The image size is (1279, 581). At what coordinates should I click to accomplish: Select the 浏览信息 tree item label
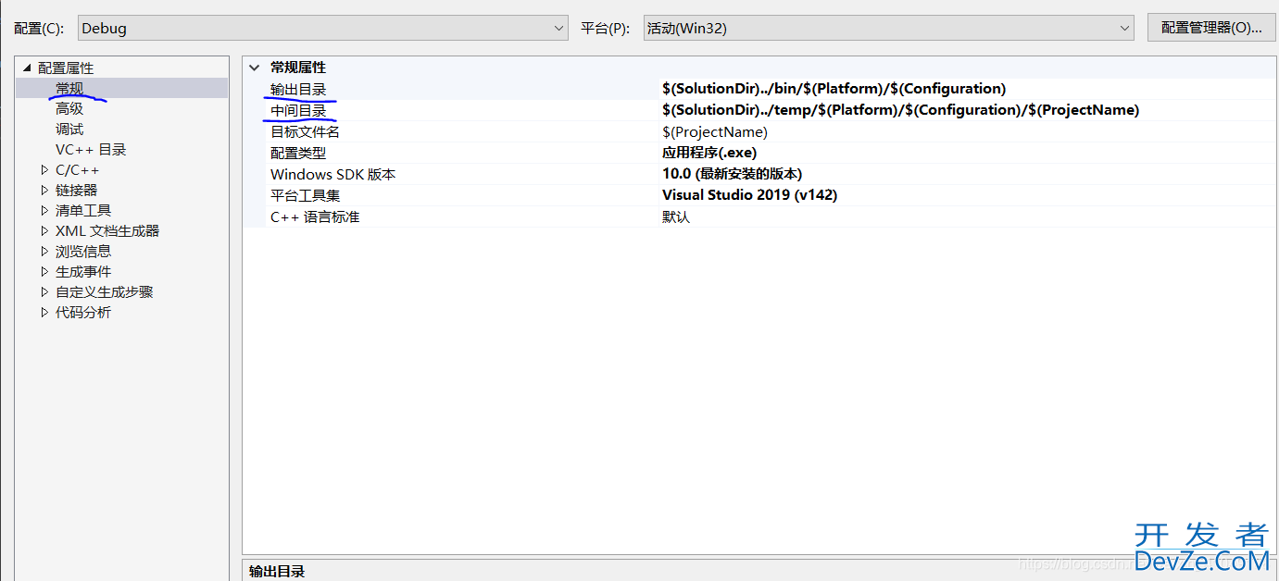click(x=83, y=251)
